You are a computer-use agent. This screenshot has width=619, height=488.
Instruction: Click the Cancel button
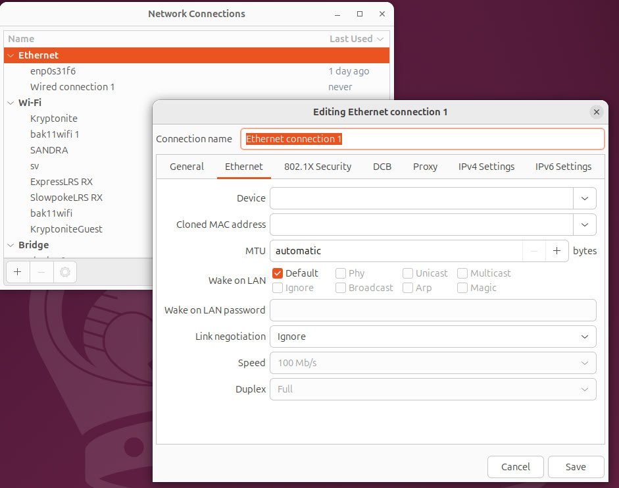click(515, 467)
